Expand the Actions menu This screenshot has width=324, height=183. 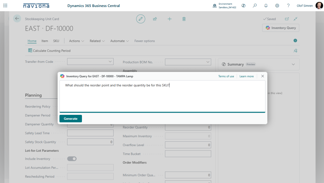tap(77, 41)
